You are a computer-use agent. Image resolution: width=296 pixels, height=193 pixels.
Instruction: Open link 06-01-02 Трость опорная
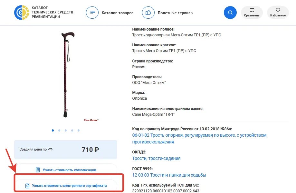[199, 139]
